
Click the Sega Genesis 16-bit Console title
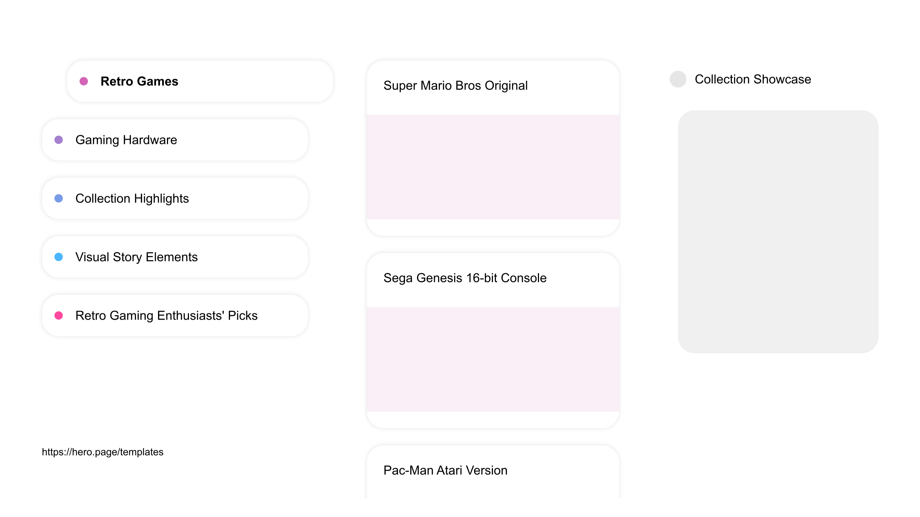(465, 278)
